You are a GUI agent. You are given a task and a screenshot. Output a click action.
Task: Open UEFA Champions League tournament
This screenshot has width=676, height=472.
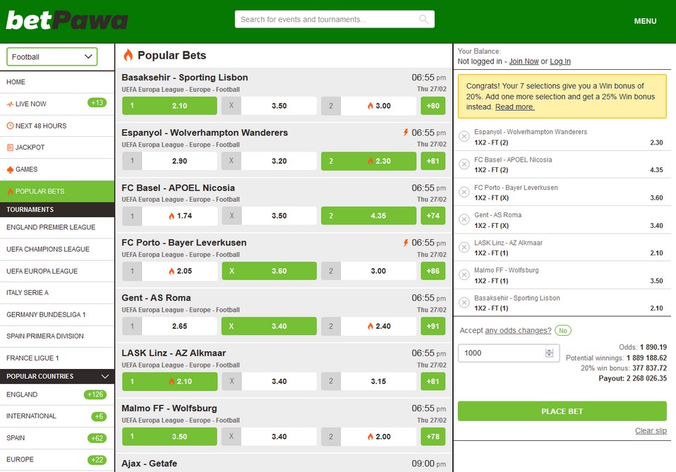pos(57,249)
